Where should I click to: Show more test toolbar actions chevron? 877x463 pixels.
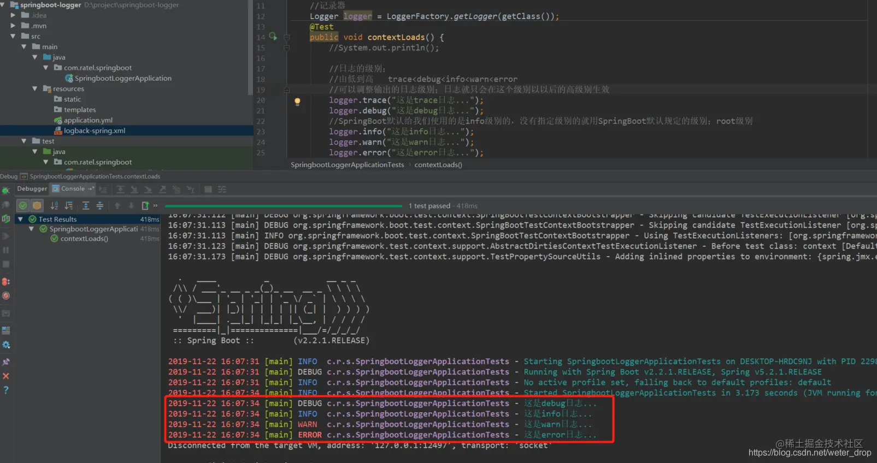point(155,205)
